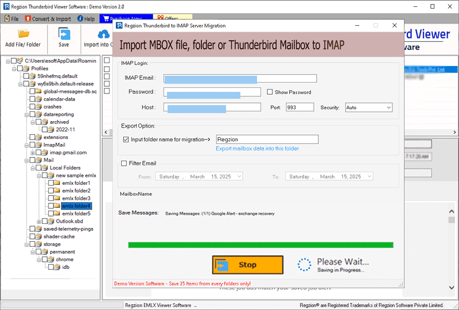Click the 2022-11 folder icon

(50, 129)
